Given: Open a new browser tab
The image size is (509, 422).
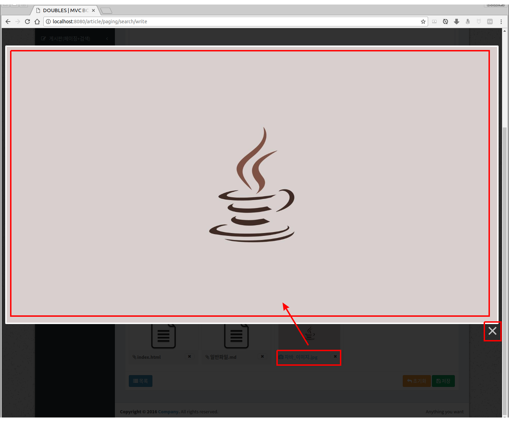Looking at the screenshot, I should [106, 10].
